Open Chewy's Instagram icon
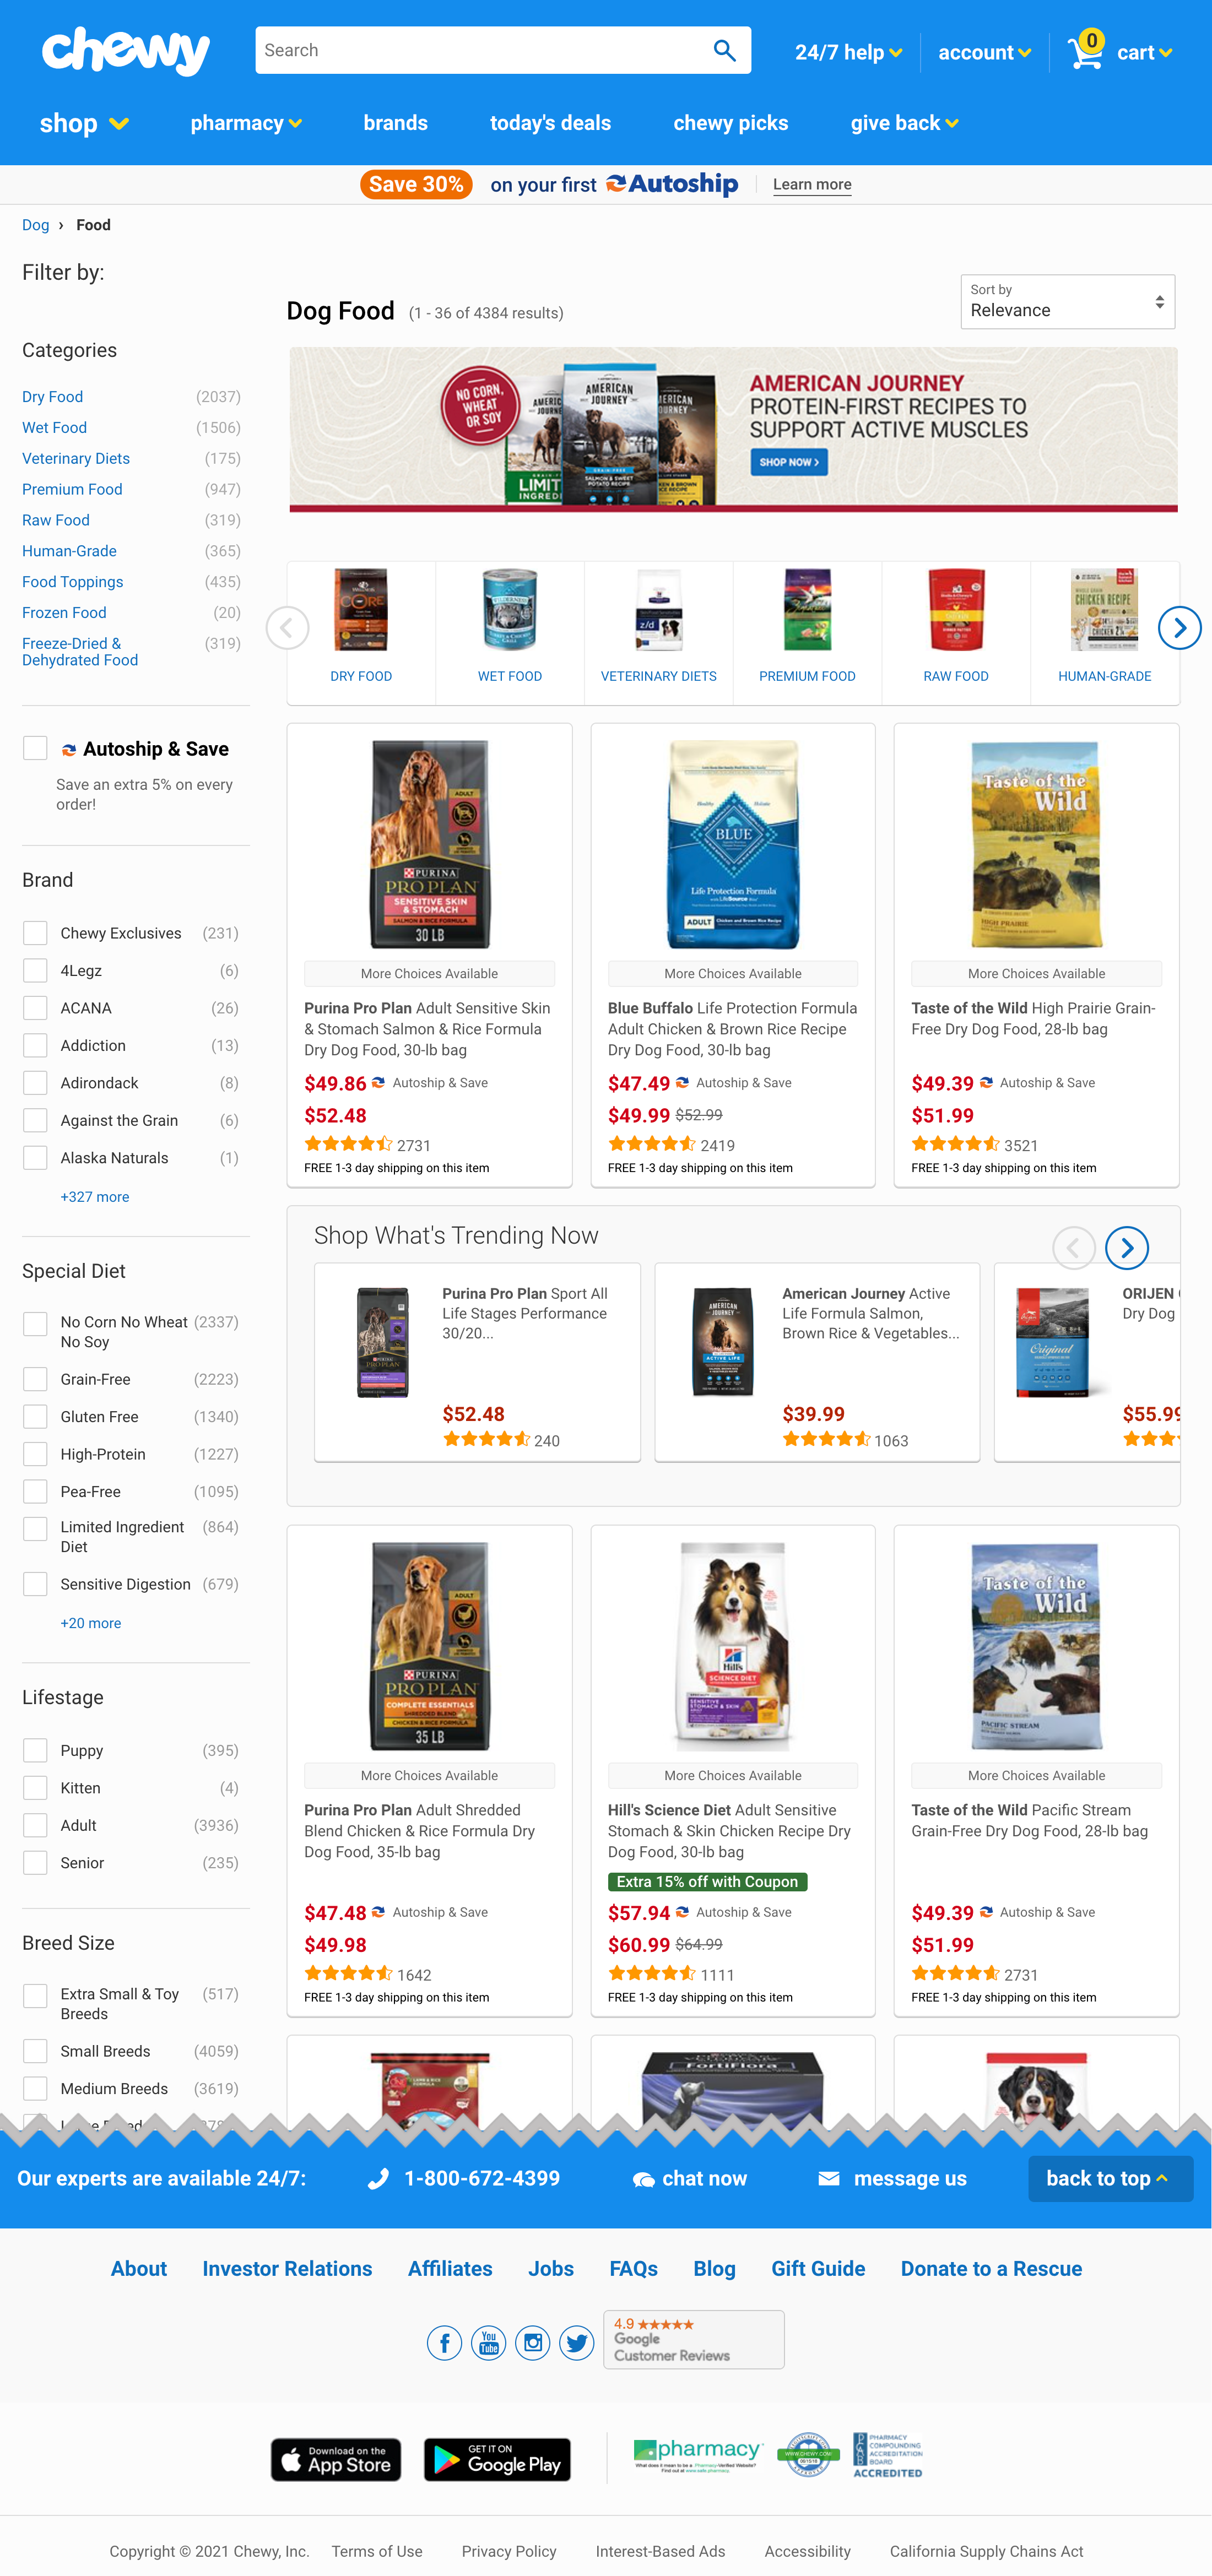Image resolution: width=1212 pixels, height=2576 pixels. (x=532, y=2341)
